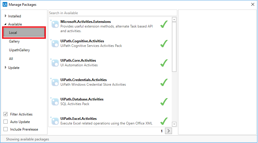The width and height of the screenshot is (258, 143).
Task: Select the Gallery package source
Action: [14, 41]
